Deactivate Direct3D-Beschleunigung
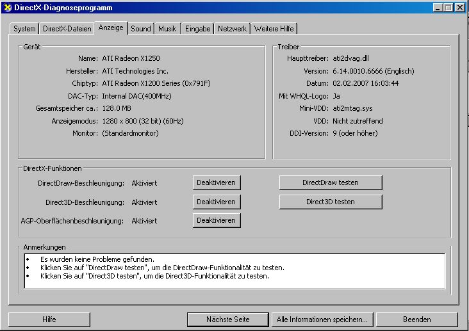Image resolution: width=469 pixels, height=331 pixels. [x=217, y=202]
